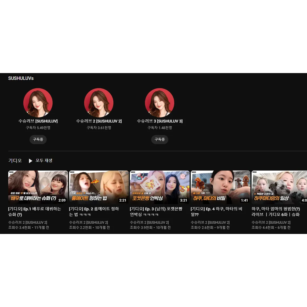
Task: Toggle 구독중 subscription for 수슈러브 3
Action: 159,140
